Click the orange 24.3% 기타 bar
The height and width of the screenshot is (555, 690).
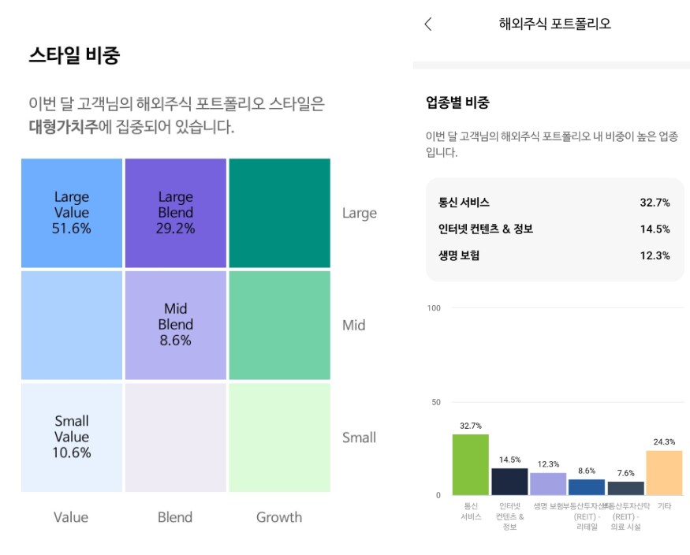(x=664, y=472)
